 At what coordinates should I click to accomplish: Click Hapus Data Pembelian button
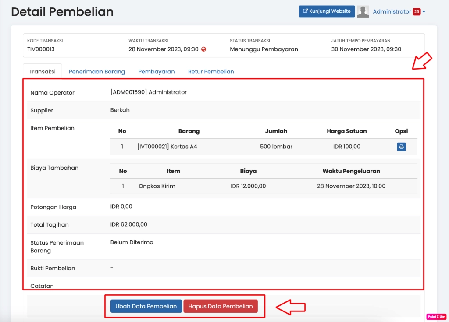221,306
